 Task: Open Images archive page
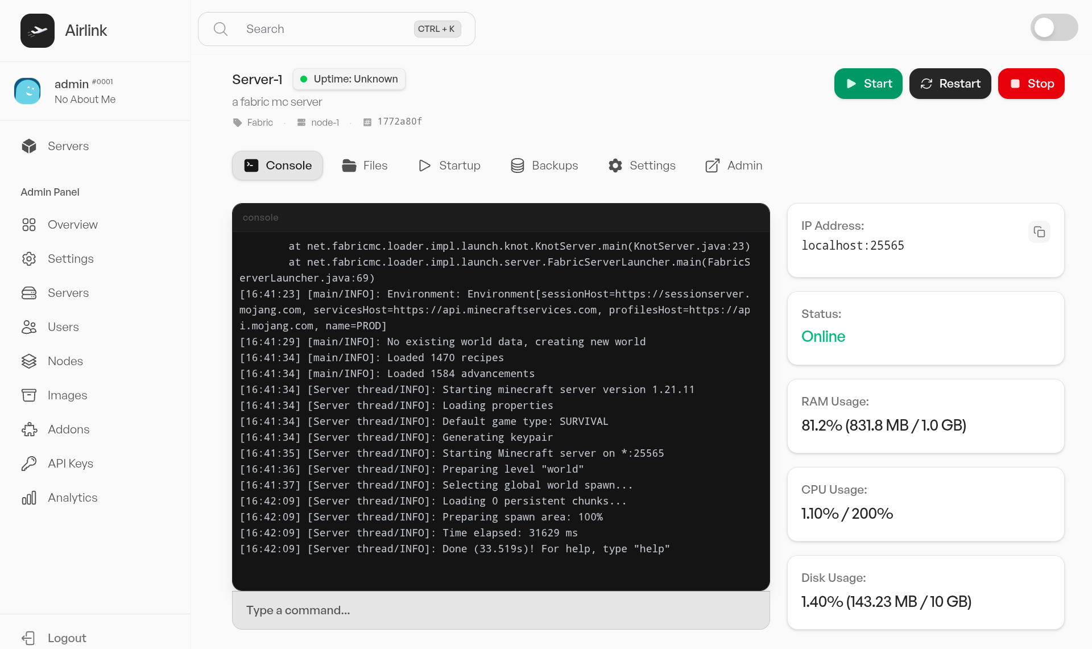(67, 395)
